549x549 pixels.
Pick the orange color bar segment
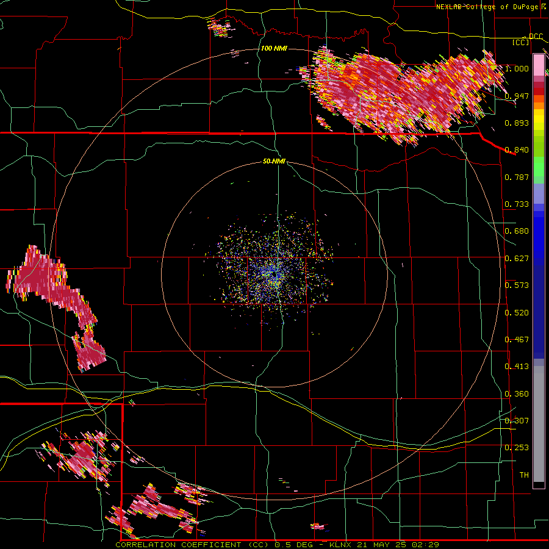[539, 106]
